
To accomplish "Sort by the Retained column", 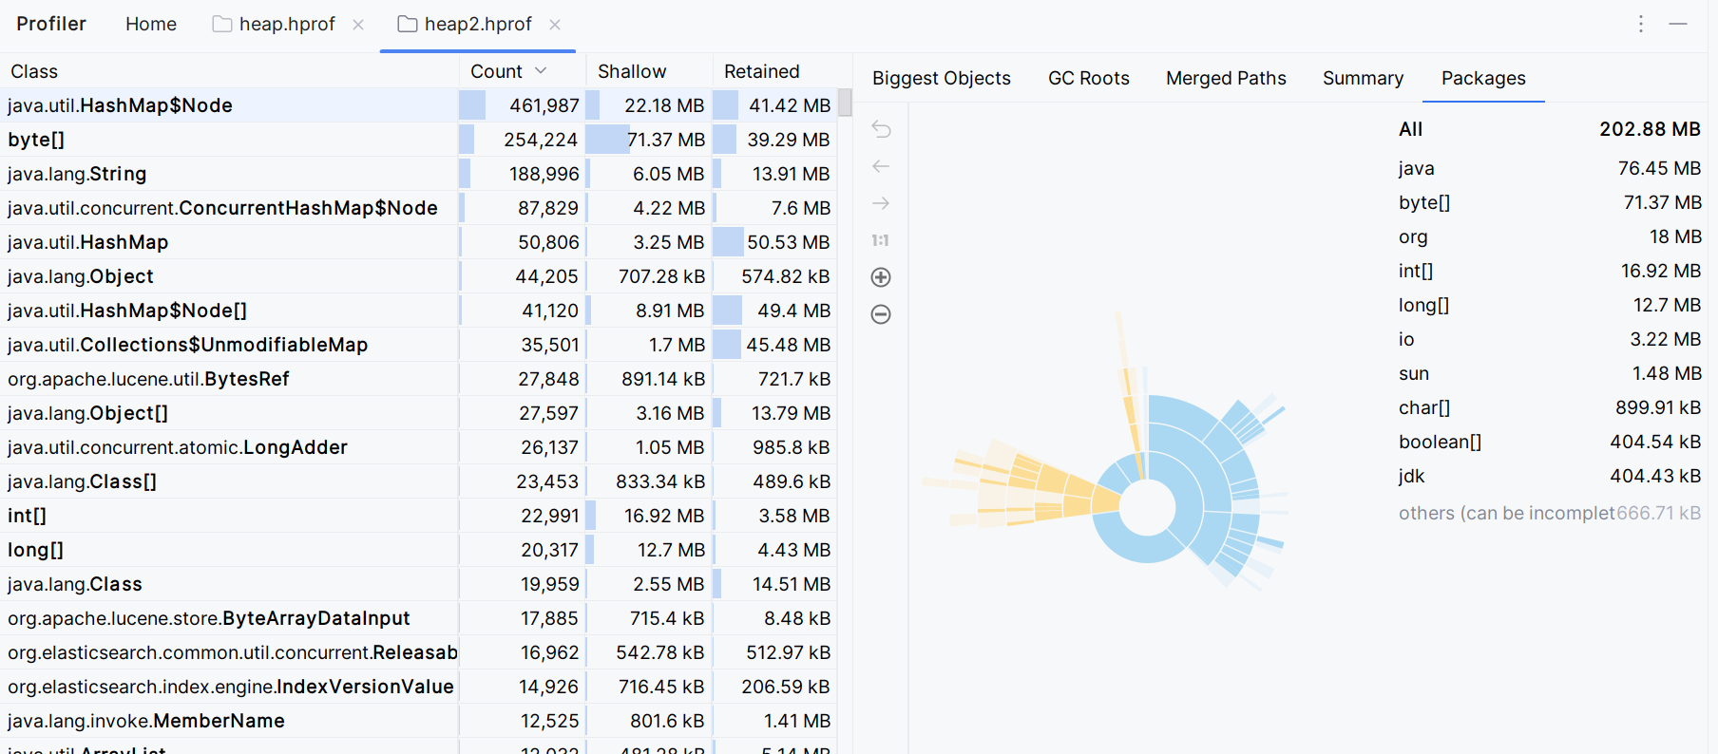I will tap(761, 71).
